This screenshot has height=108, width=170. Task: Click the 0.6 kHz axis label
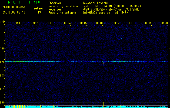(x=2, y=103)
